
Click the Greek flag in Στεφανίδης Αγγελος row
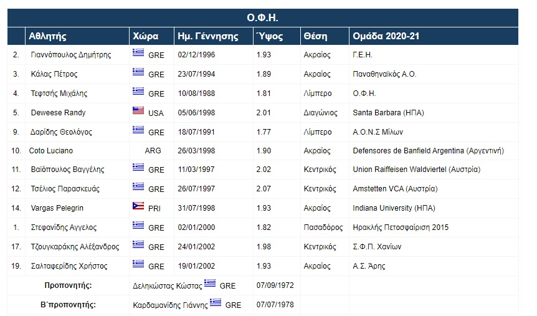(x=138, y=226)
